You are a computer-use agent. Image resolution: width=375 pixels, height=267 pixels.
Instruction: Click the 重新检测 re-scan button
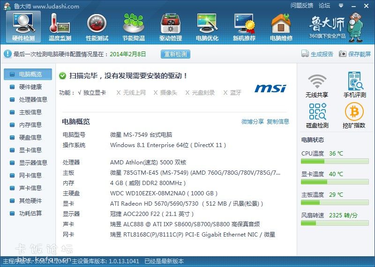175,54
